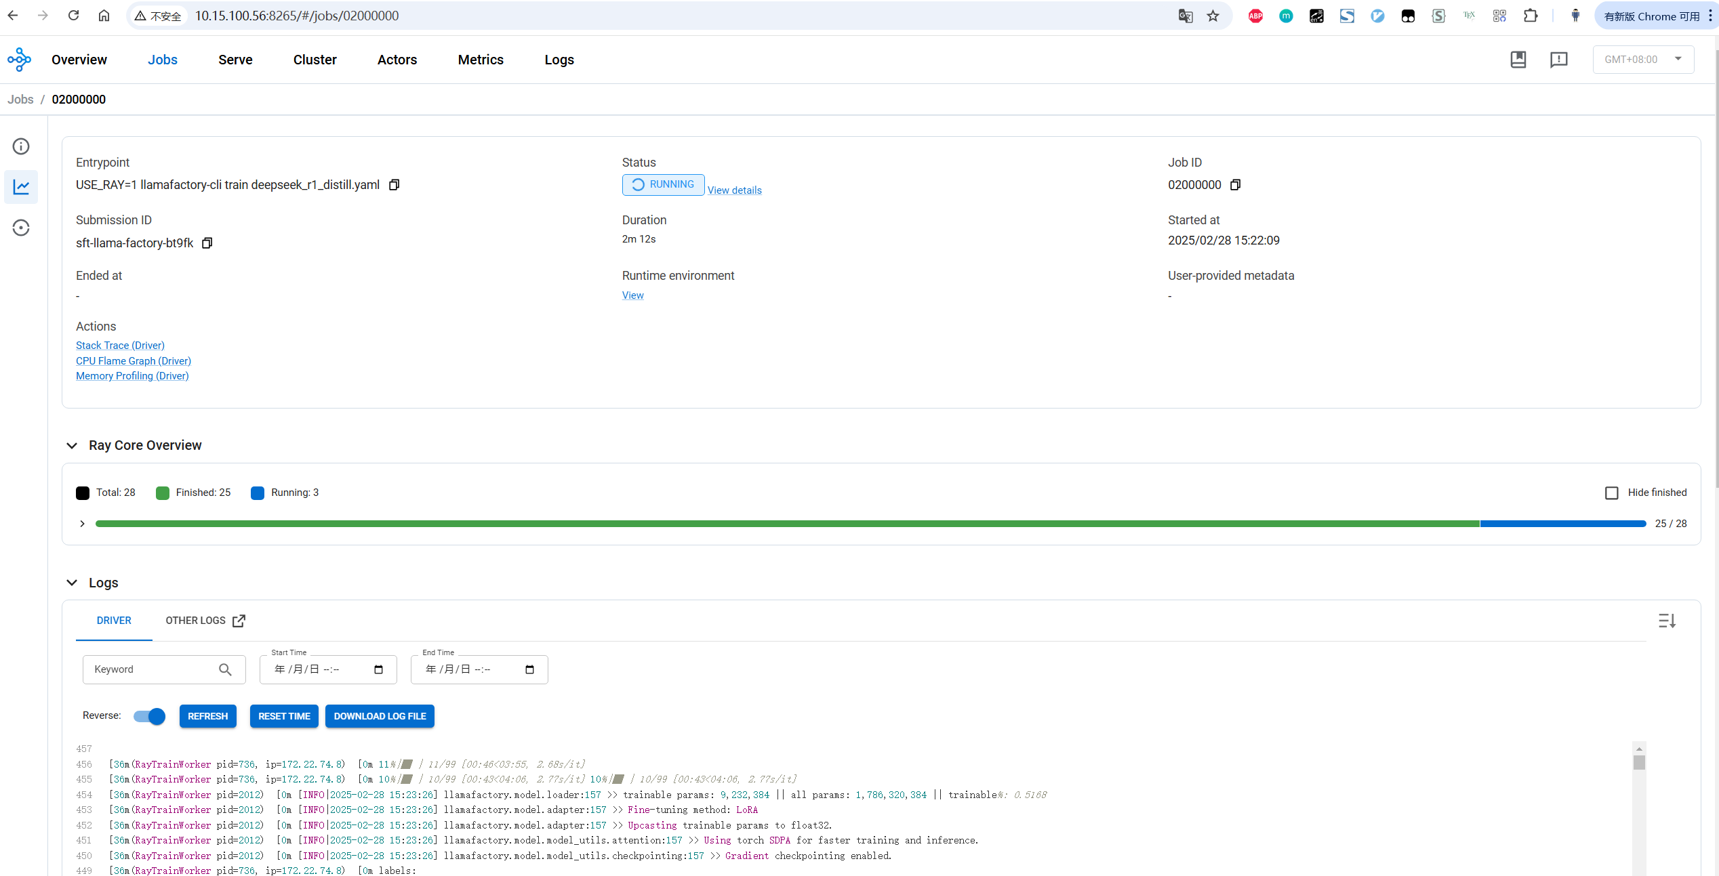Screen dimensions: 1719x876
Task: Open browser extensions puzzle icon
Action: point(1530,16)
